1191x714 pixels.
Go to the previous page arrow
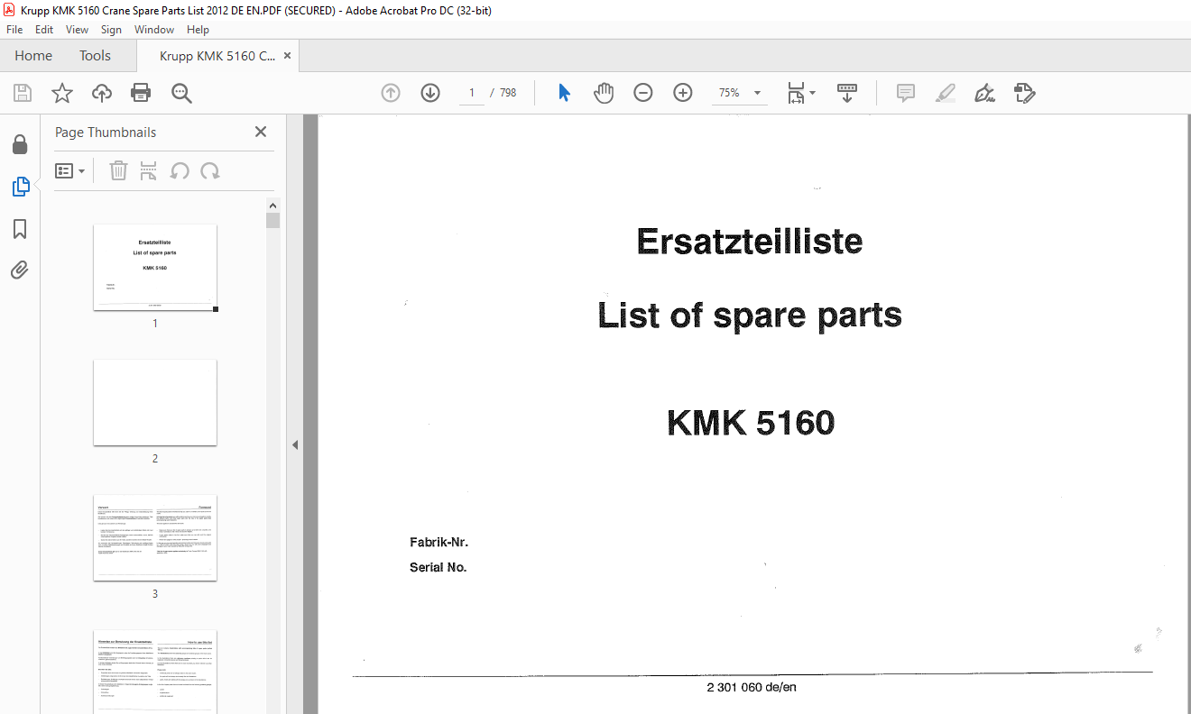coord(391,93)
